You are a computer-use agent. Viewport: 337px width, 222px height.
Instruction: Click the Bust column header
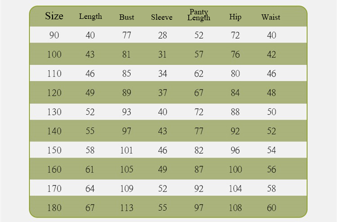(127, 17)
